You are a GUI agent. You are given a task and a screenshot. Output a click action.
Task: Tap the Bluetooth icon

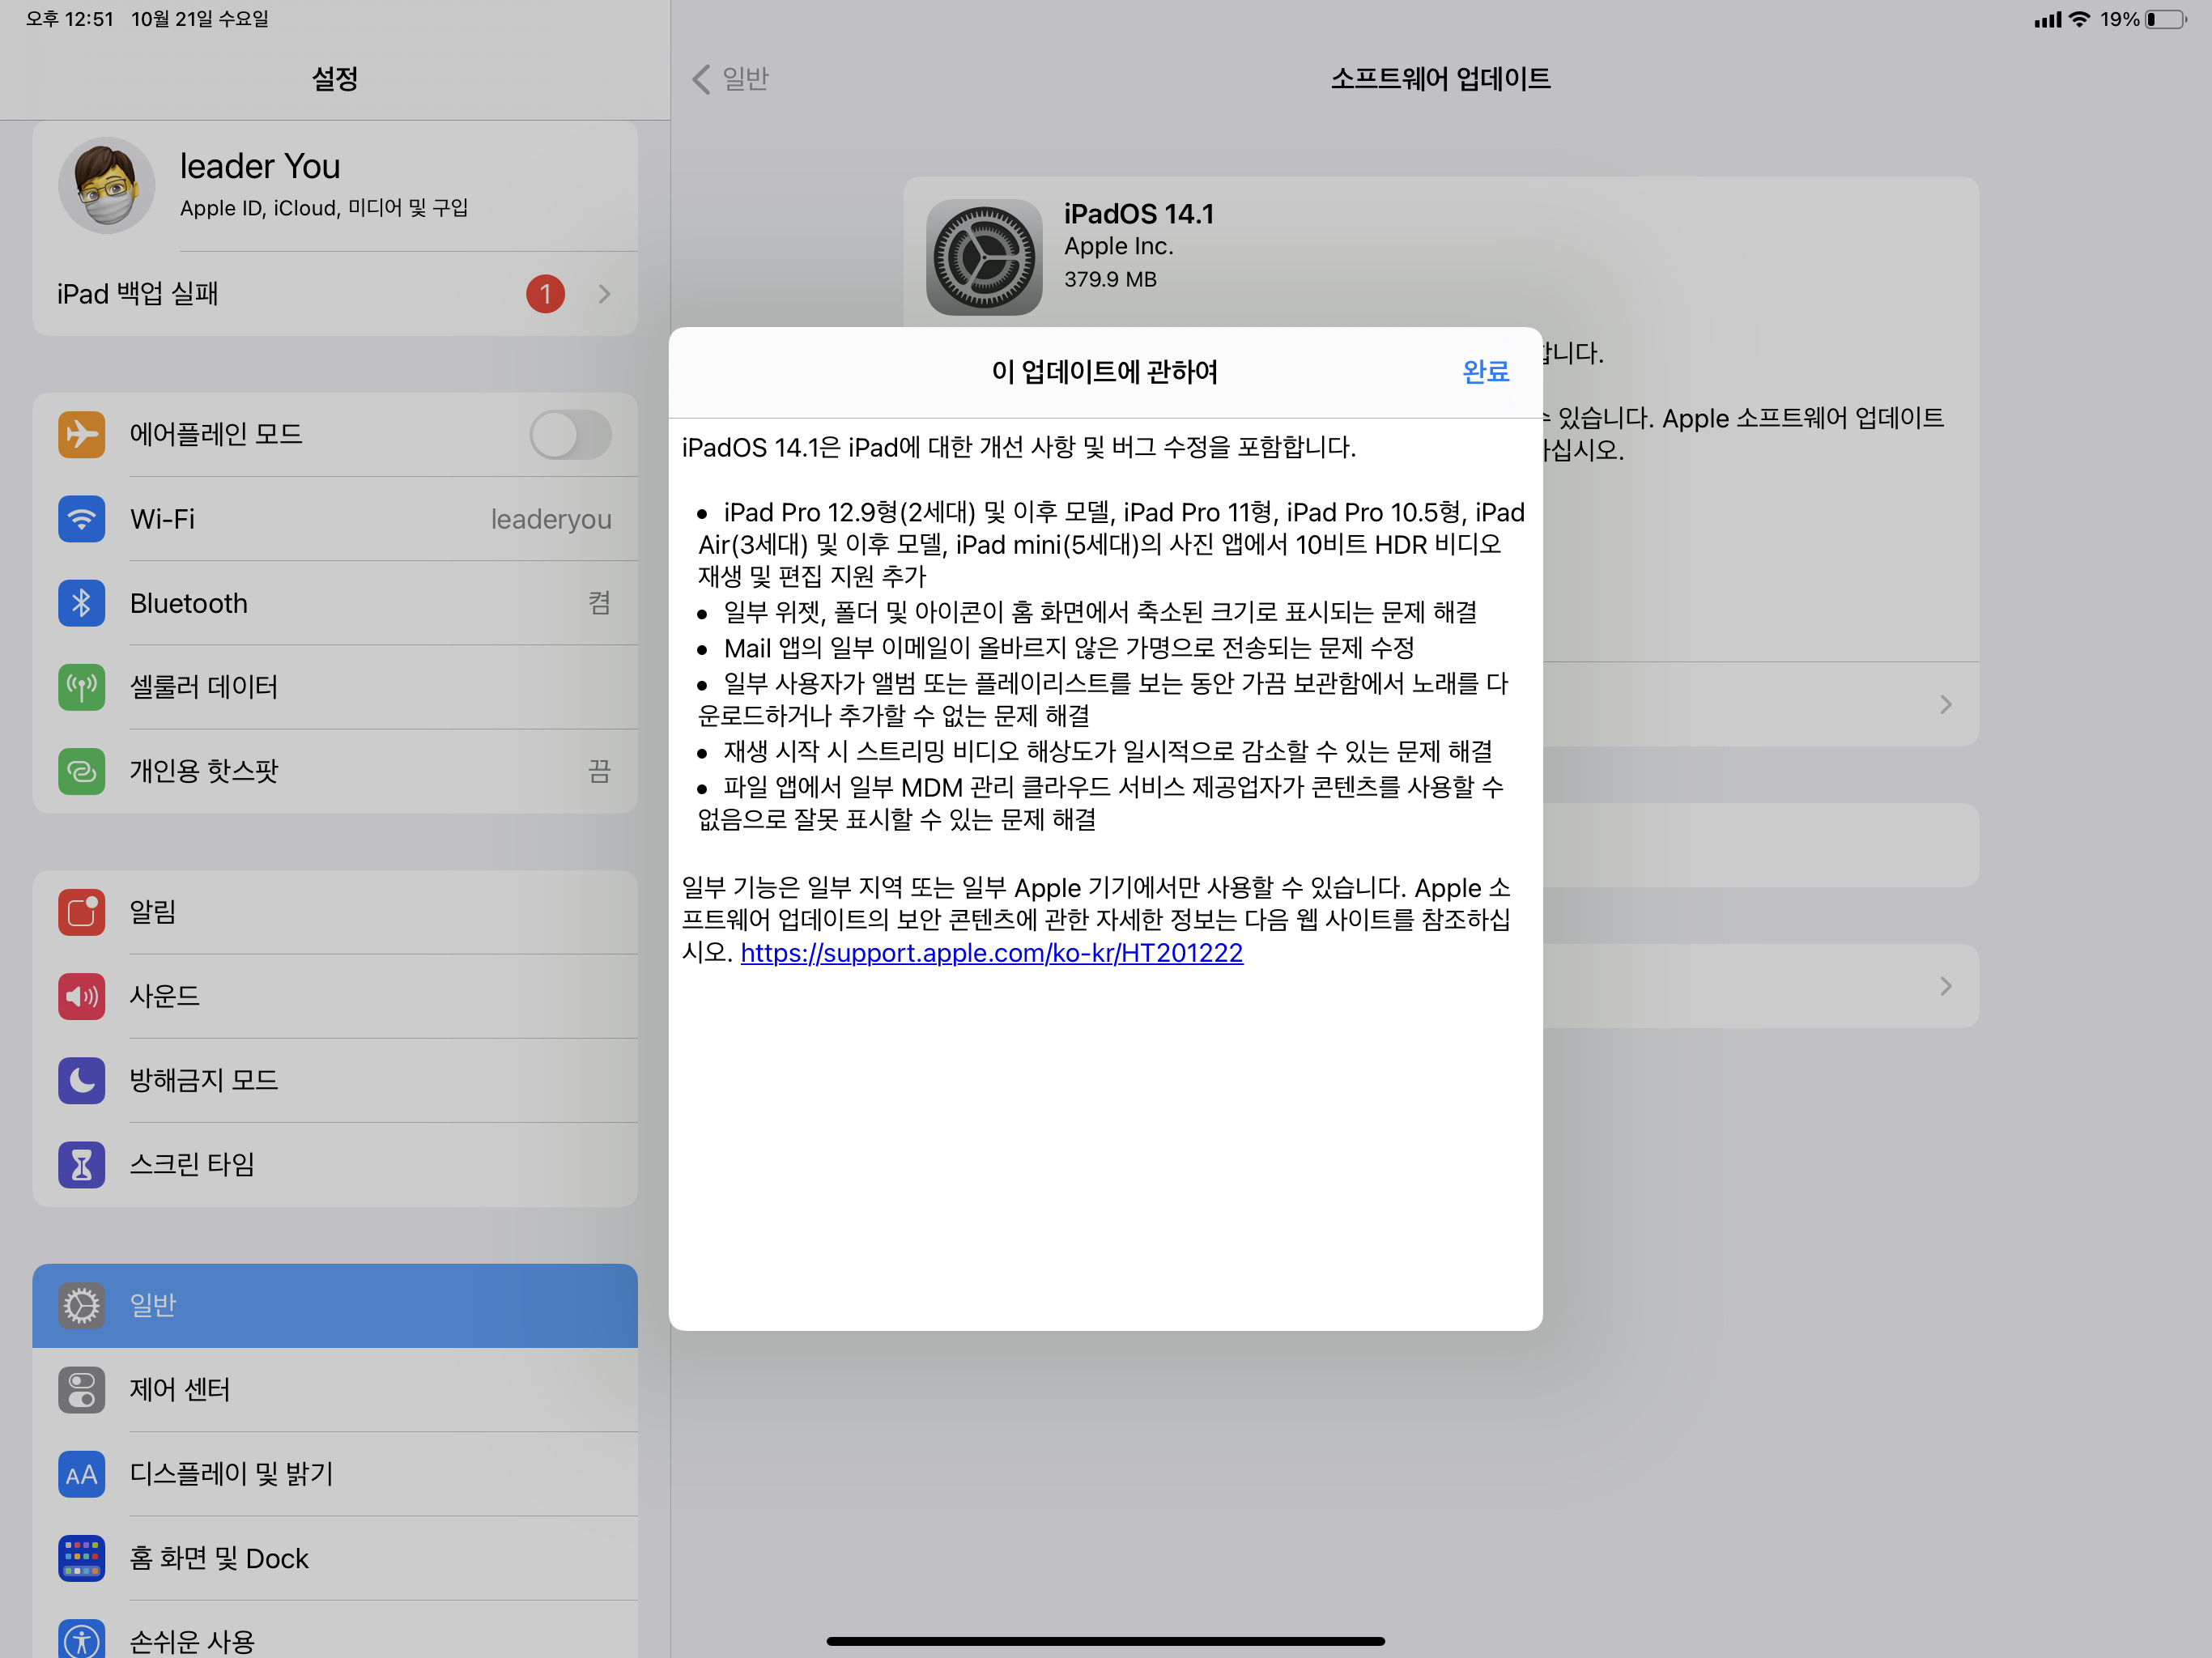[81, 603]
